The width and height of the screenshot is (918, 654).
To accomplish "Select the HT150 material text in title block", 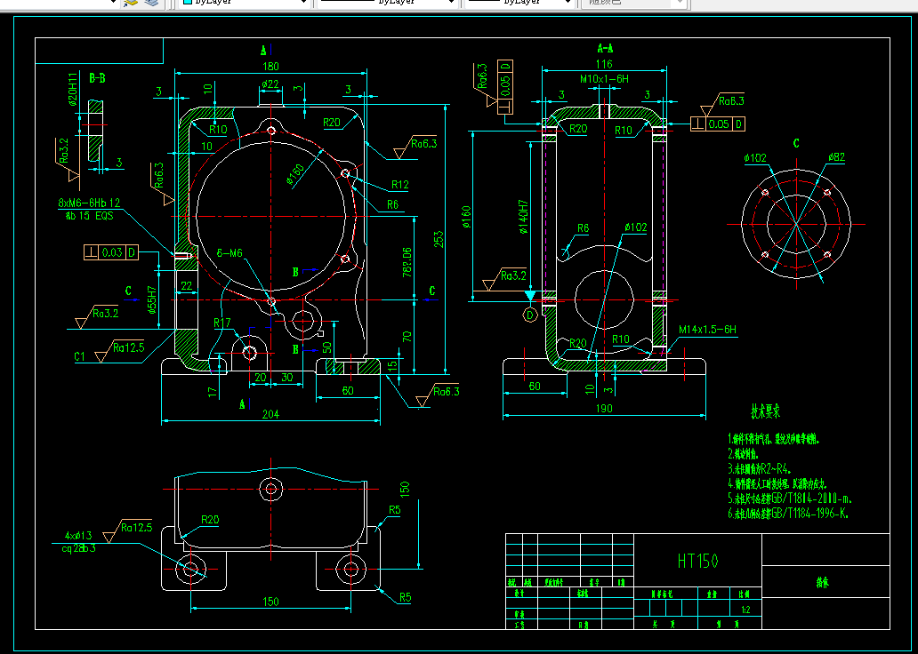I will 698,561.
